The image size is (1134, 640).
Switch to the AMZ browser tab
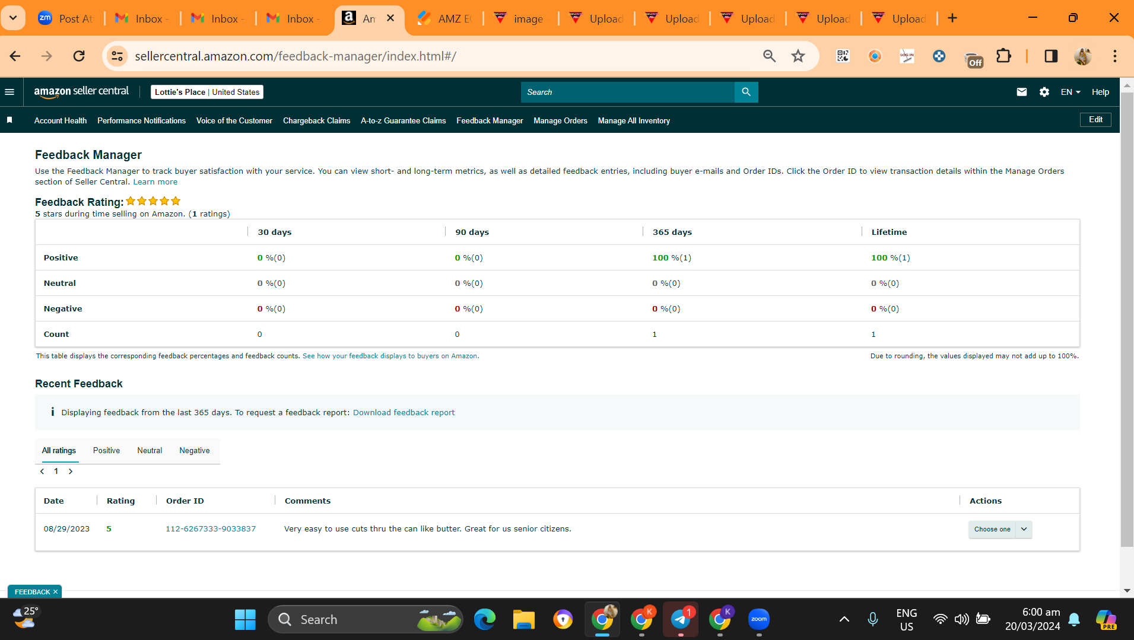point(444,18)
